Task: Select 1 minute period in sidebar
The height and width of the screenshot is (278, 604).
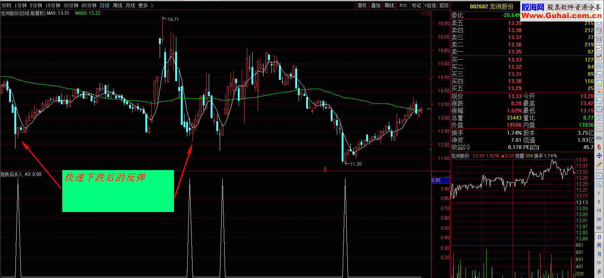Action: pos(599,193)
